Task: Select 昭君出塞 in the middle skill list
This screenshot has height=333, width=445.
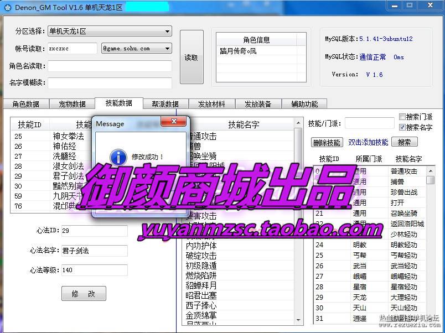Action: coord(239,295)
